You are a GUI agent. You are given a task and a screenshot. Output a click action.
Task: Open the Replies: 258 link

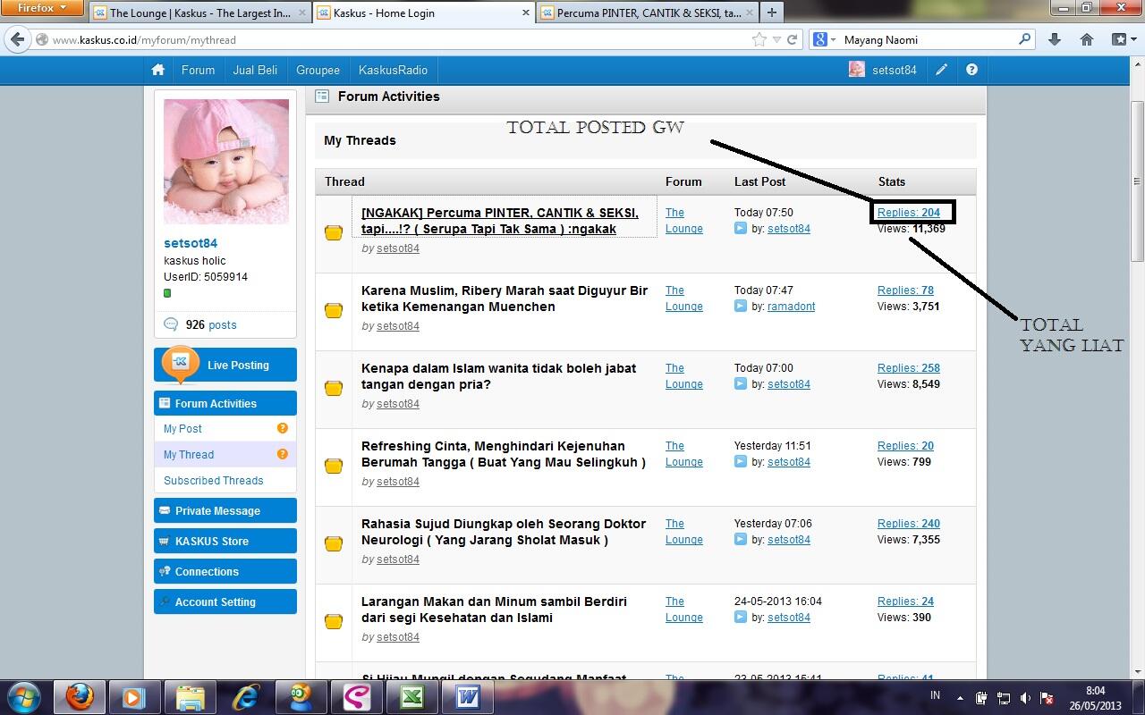pyautogui.click(x=909, y=368)
